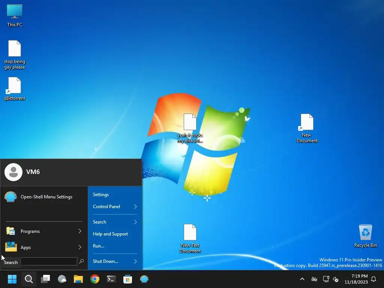Expand the Programs submenu arrow

pyautogui.click(x=80, y=231)
